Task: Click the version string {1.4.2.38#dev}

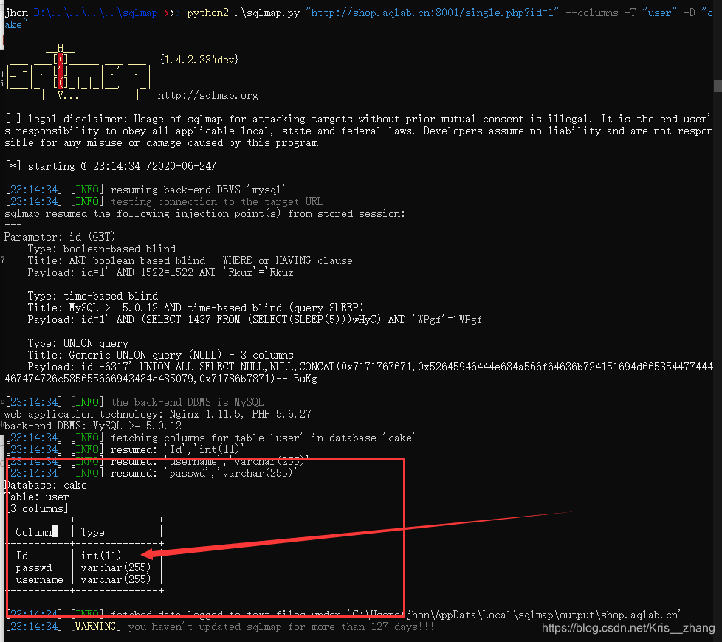Action: (x=199, y=59)
